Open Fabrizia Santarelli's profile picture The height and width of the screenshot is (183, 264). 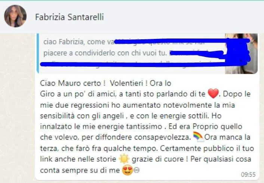click(15, 16)
